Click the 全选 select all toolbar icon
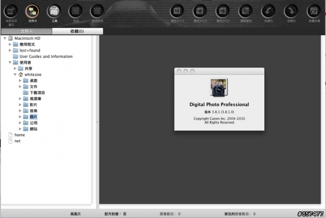326x218 pixels. coord(75,11)
